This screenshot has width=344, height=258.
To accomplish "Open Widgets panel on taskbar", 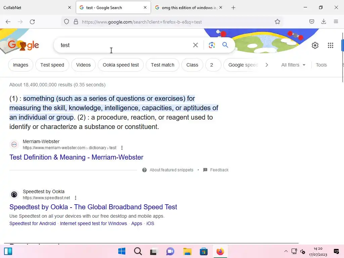I will tap(8, 251).
